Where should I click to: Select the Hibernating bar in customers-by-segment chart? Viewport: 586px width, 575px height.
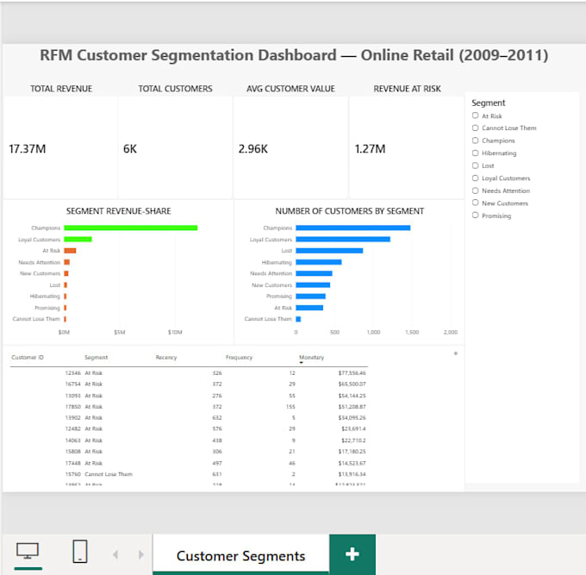click(x=319, y=262)
